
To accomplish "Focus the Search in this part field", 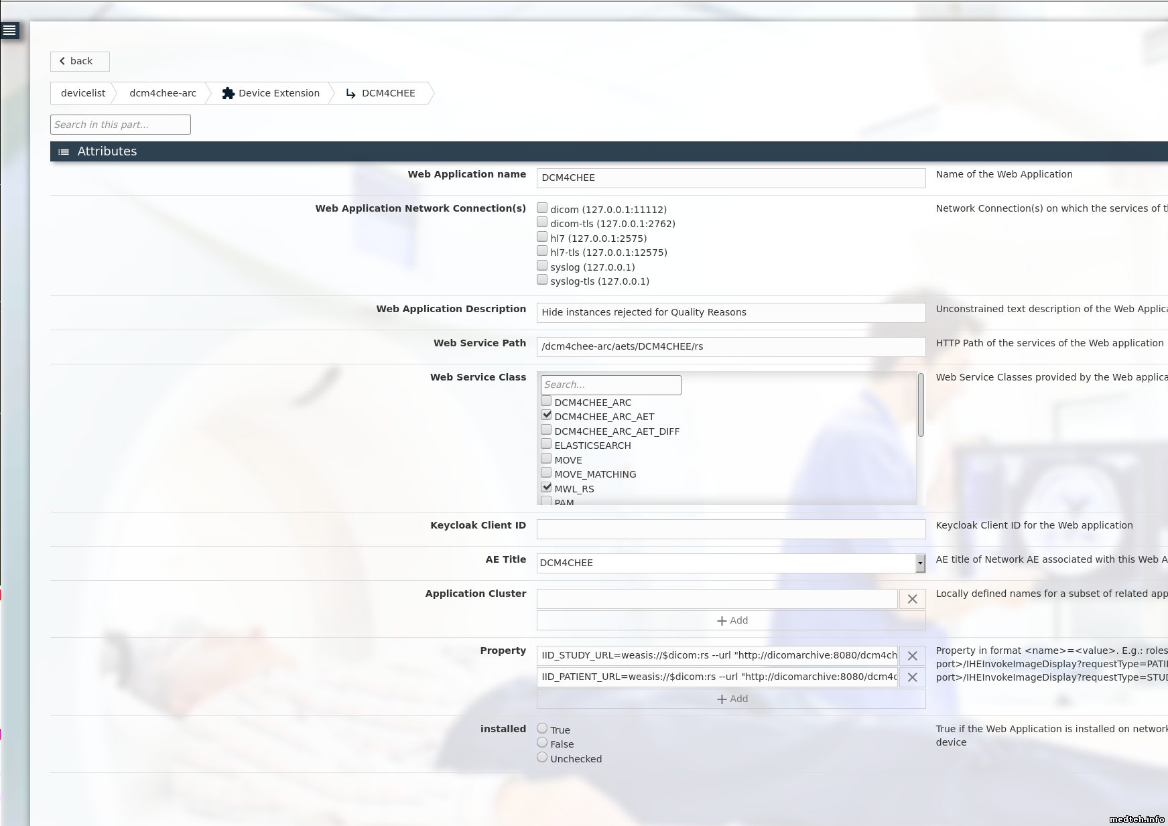I will [121, 125].
